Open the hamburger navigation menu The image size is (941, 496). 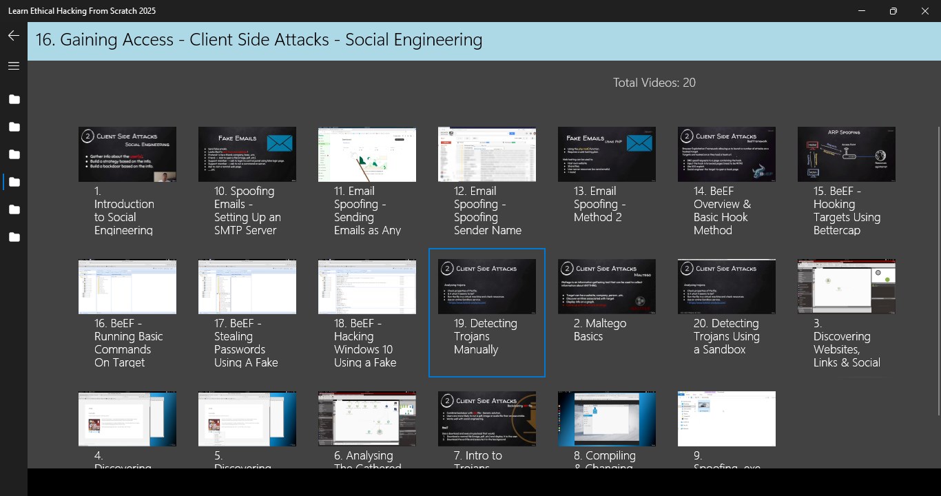[x=13, y=65]
